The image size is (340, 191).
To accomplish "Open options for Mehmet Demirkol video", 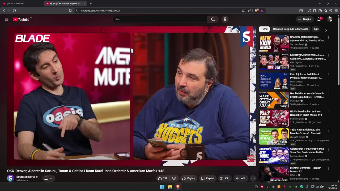I will (x=329, y=168).
